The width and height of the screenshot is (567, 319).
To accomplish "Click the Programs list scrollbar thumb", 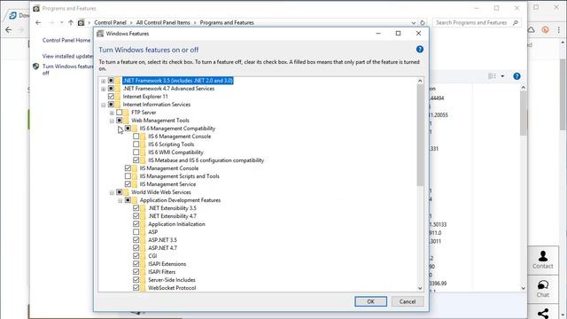I will (523, 114).
